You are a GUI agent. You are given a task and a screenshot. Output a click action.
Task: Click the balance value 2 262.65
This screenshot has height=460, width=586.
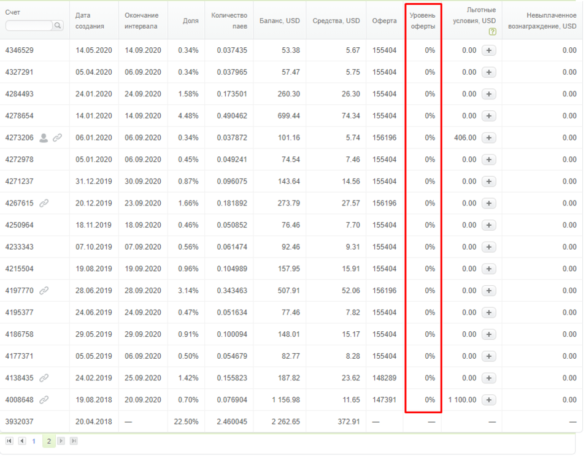pyautogui.click(x=286, y=422)
